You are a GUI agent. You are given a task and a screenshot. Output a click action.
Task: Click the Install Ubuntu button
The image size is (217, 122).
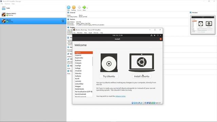tap(142, 76)
